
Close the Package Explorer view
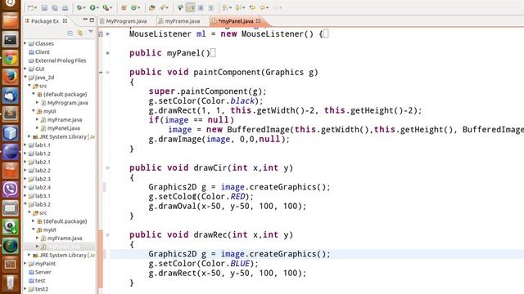pos(65,20)
